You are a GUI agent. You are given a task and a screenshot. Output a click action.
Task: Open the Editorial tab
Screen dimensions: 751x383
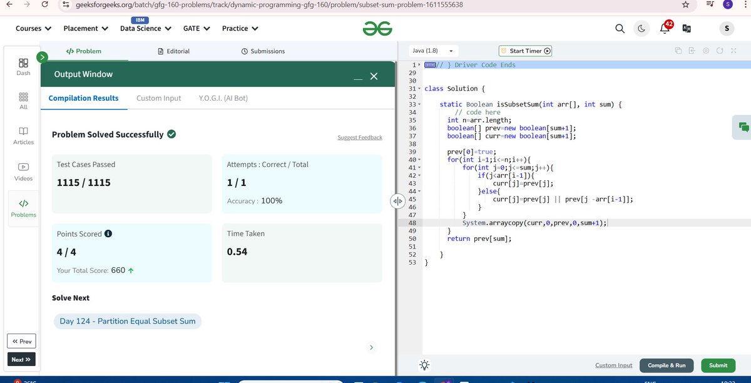click(x=173, y=51)
